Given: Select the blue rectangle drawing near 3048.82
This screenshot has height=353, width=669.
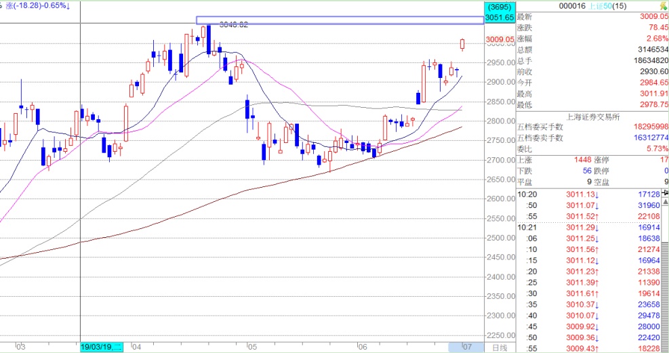Looking at the screenshot, I should pos(340,20).
